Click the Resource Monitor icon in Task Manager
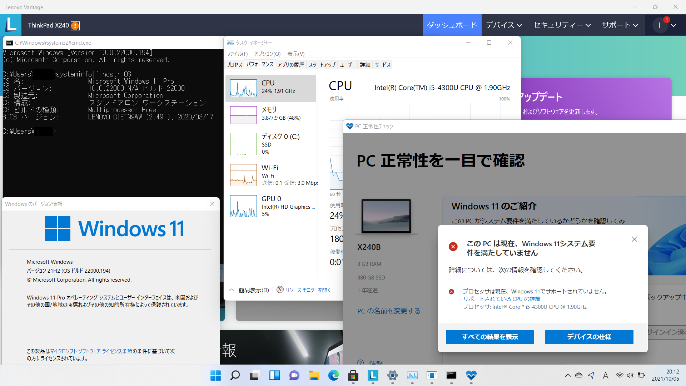Image resolution: width=686 pixels, height=386 pixels. point(280,290)
